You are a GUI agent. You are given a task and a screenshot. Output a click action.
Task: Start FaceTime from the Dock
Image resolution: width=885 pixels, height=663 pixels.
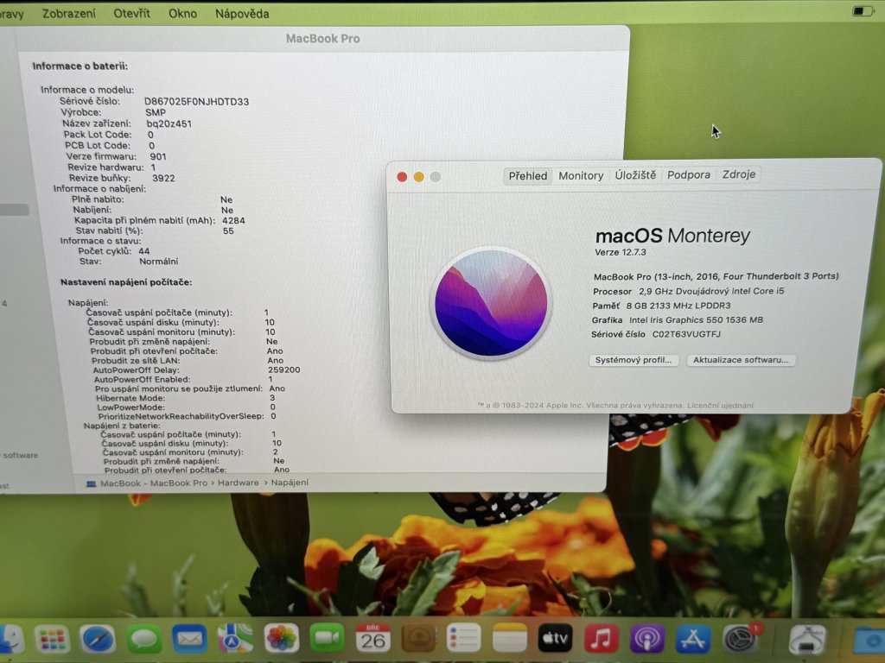[327, 640]
